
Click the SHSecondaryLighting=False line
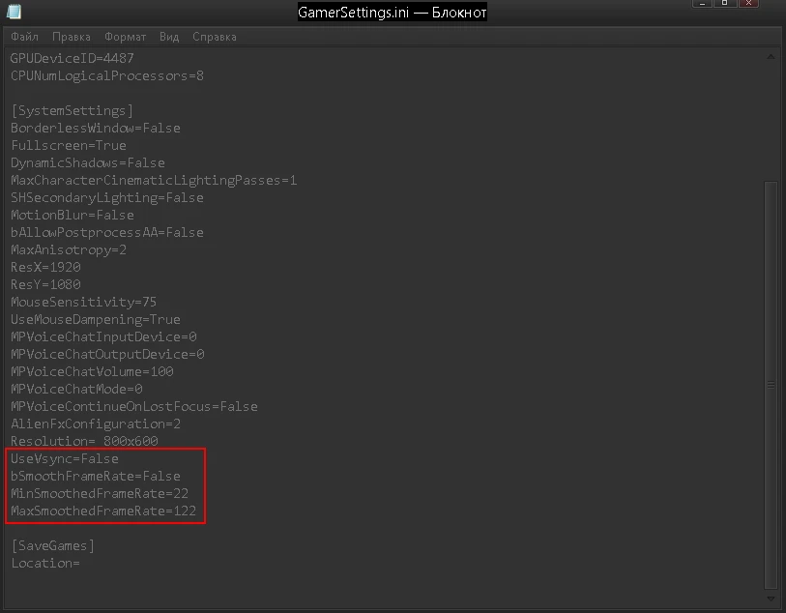[x=106, y=197]
